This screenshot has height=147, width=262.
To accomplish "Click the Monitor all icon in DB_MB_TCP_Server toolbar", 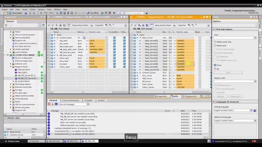I will 151,25.
